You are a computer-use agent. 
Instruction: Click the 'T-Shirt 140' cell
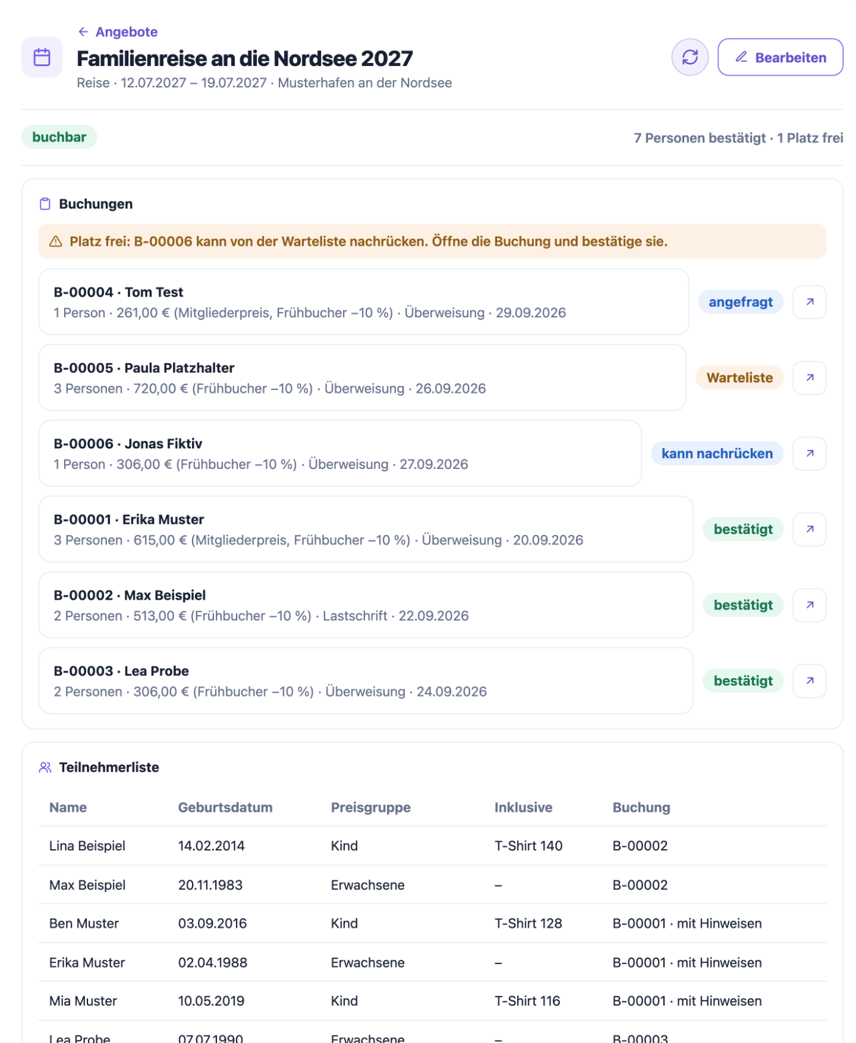pos(528,846)
